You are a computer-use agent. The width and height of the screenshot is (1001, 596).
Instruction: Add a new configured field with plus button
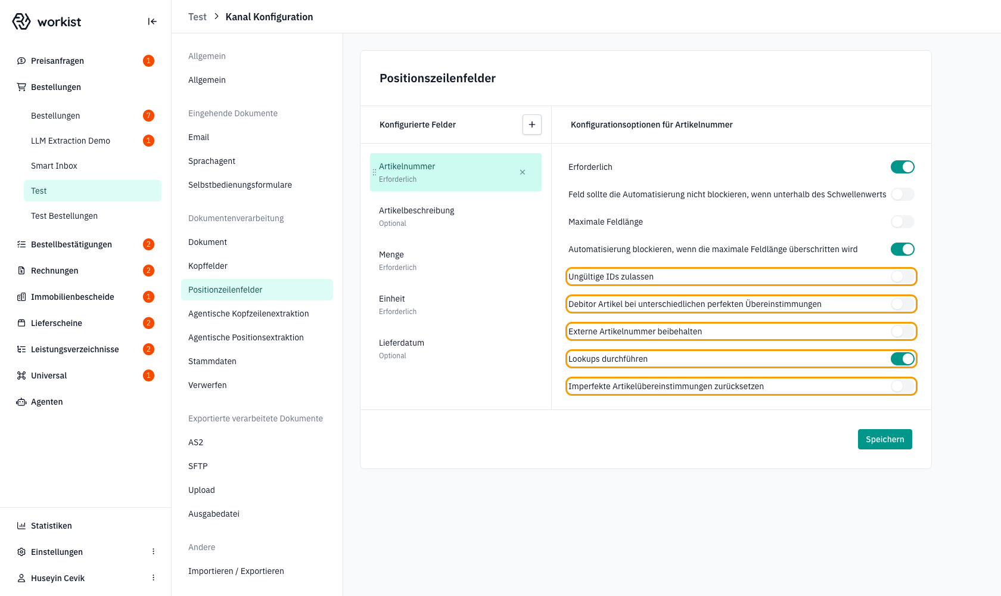click(532, 125)
